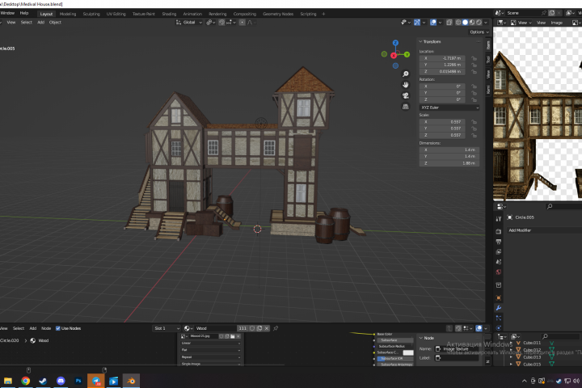Click the zoom magnifier viewport icon
This screenshot has height=388, width=582.
(x=406, y=74)
